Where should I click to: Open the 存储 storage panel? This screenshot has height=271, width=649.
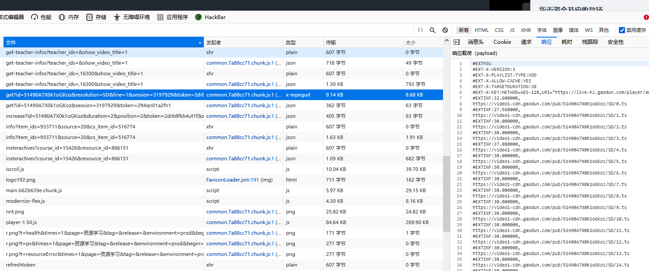(96, 17)
